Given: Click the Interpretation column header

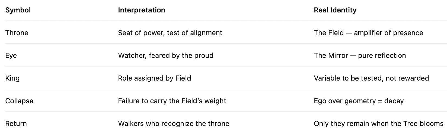Looking at the screenshot, I should (141, 10).
